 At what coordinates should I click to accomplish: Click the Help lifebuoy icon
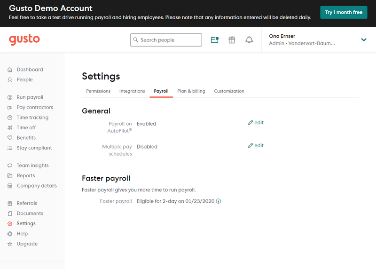(x=10, y=234)
